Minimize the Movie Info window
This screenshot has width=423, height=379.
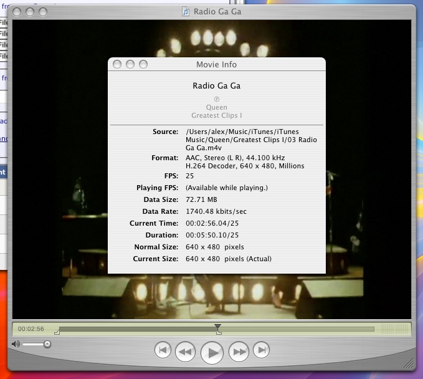130,64
